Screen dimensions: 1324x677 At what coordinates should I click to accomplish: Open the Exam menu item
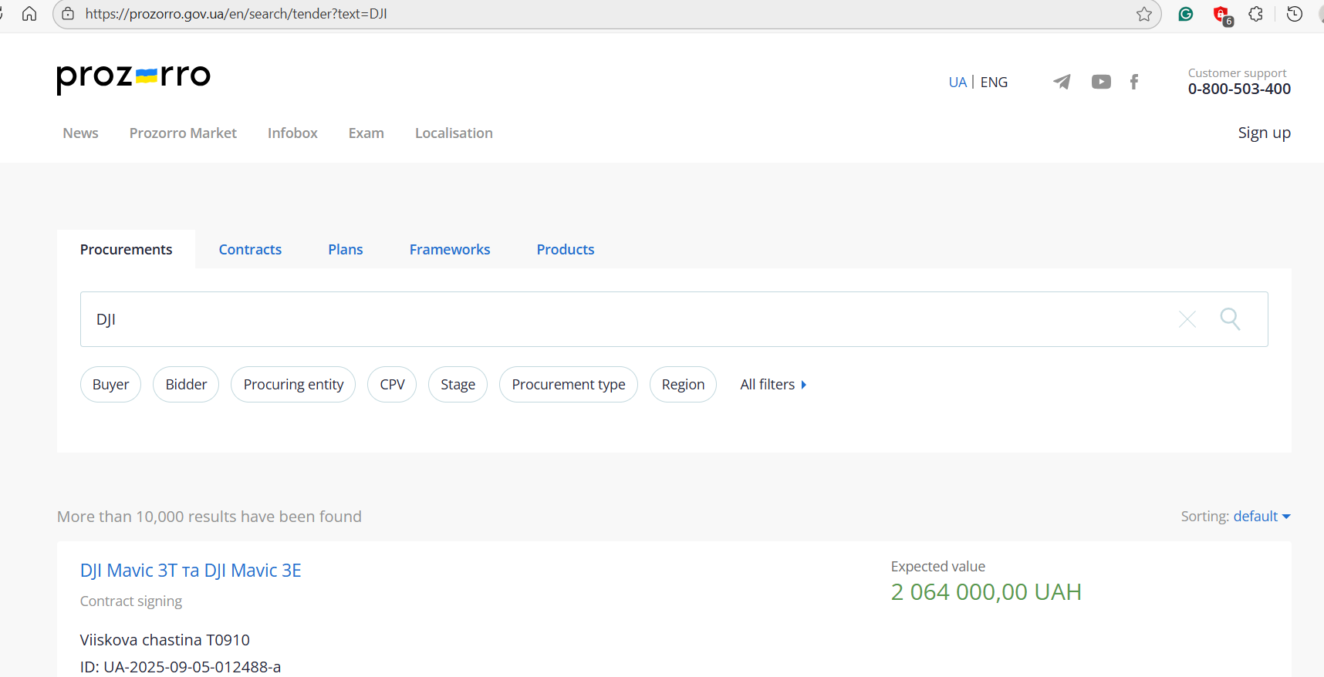click(366, 133)
